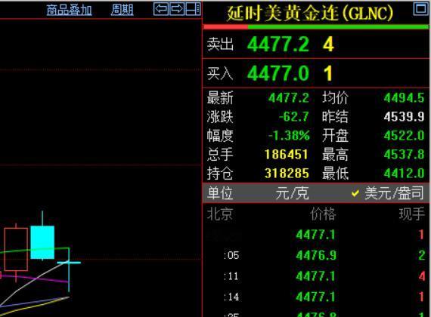This screenshot has width=431, height=317.
Task: Toggle the split panel layout icon
Action: click(x=194, y=9)
